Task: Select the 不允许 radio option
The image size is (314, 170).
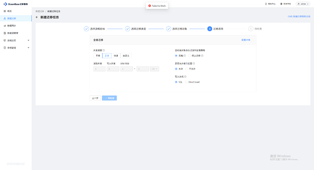Action: tap(187, 69)
